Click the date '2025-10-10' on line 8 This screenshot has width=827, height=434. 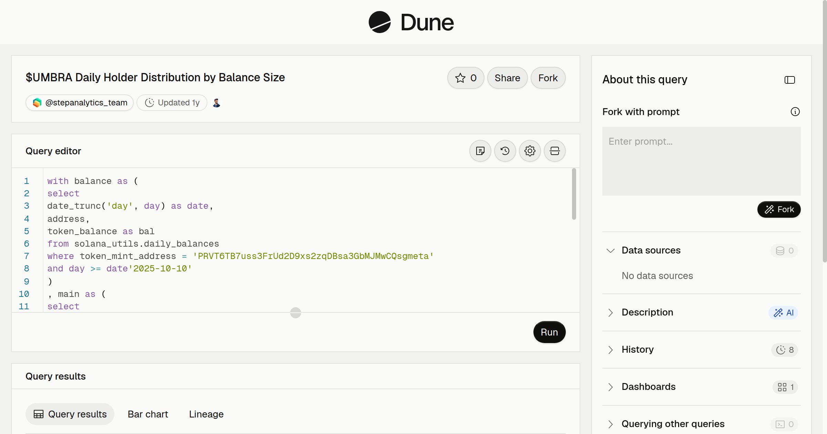click(160, 269)
